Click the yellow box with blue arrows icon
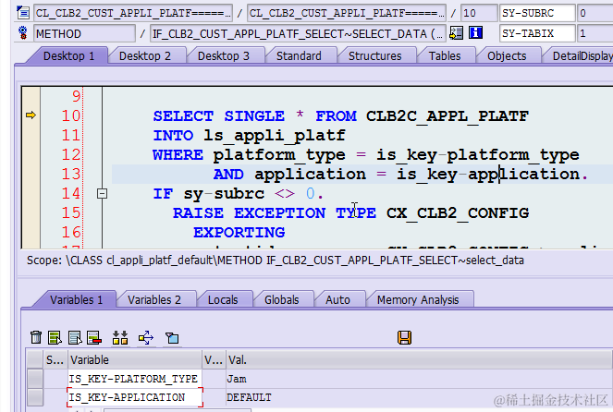The image size is (613, 412). pos(146,337)
